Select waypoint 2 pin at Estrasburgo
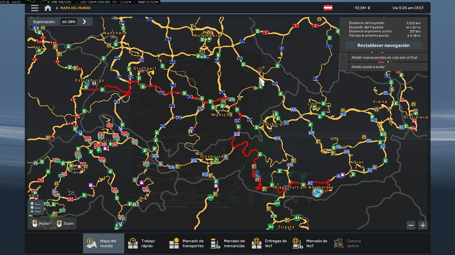Screen dimensions: 455x255 coord(88,81)
